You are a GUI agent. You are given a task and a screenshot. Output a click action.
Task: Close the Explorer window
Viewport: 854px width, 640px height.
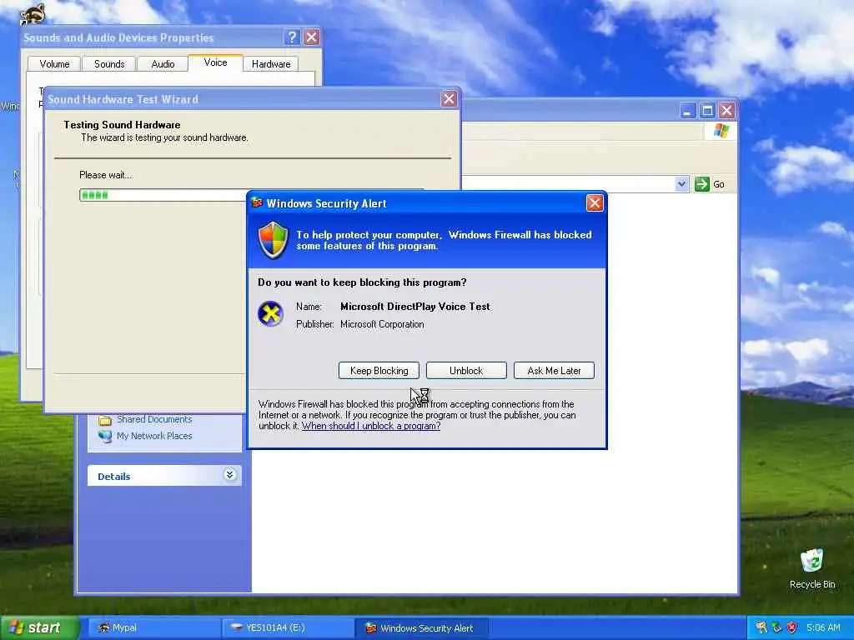point(726,111)
